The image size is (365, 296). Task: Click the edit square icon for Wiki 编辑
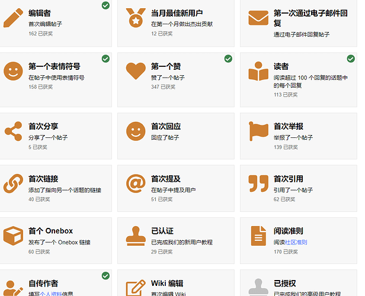click(x=136, y=288)
